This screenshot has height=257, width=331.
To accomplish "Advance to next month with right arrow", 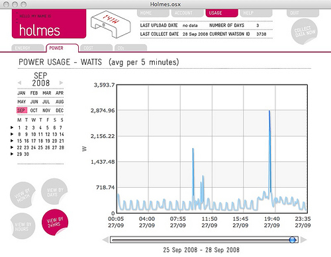I will (62, 83).
